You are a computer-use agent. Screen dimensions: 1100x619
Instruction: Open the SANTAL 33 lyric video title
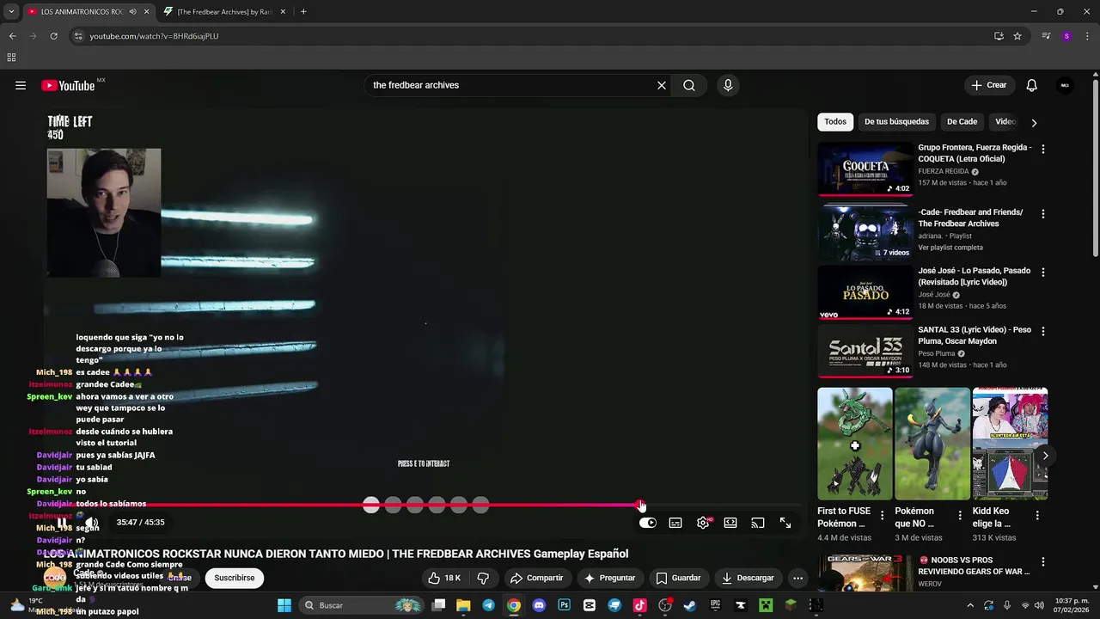pyautogui.click(x=975, y=335)
